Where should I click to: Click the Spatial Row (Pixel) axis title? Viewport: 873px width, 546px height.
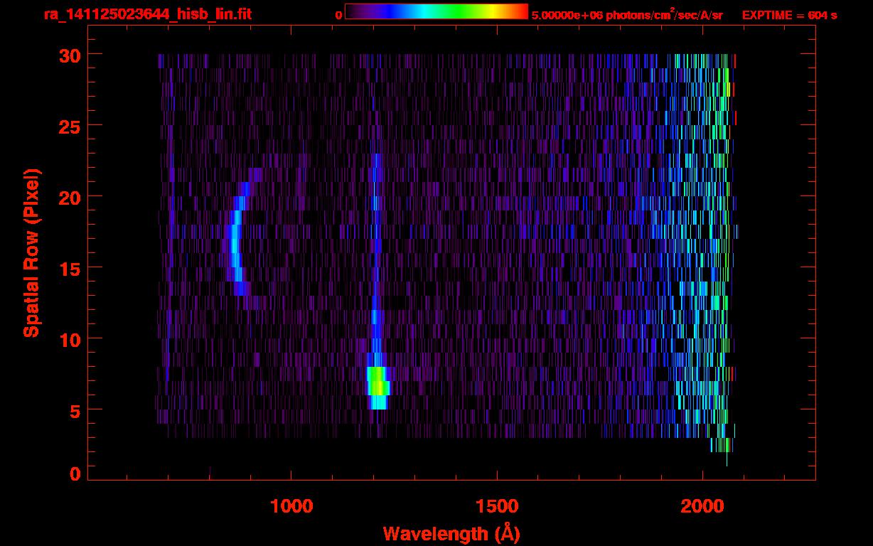(31, 252)
